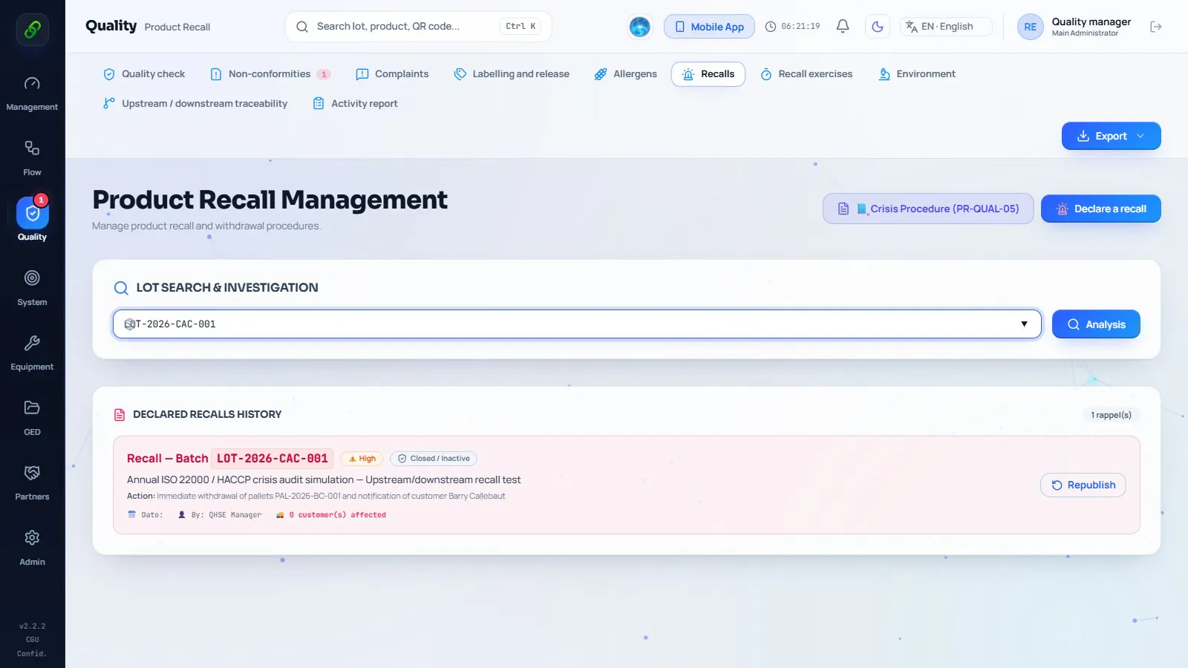The width and height of the screenshot is (1188, 668).
Task: Switch to Non-conformities tab
Action: coord(270,74)
